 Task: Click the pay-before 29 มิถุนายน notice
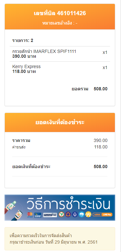pyautogui.click(x=60, y=239)
